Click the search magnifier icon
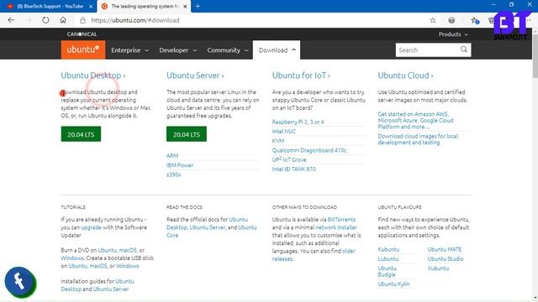Viewport: 538px width, 302px height. 464,49
